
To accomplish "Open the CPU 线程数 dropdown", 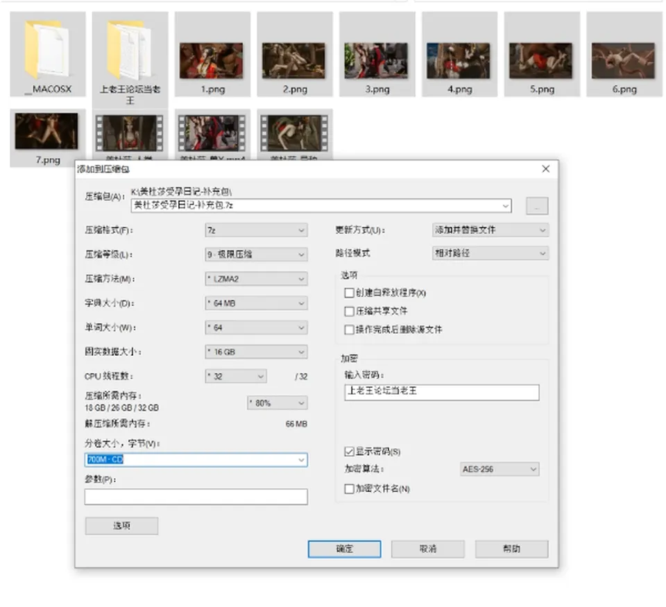I will pyautogui.click(x=236, y=377).
